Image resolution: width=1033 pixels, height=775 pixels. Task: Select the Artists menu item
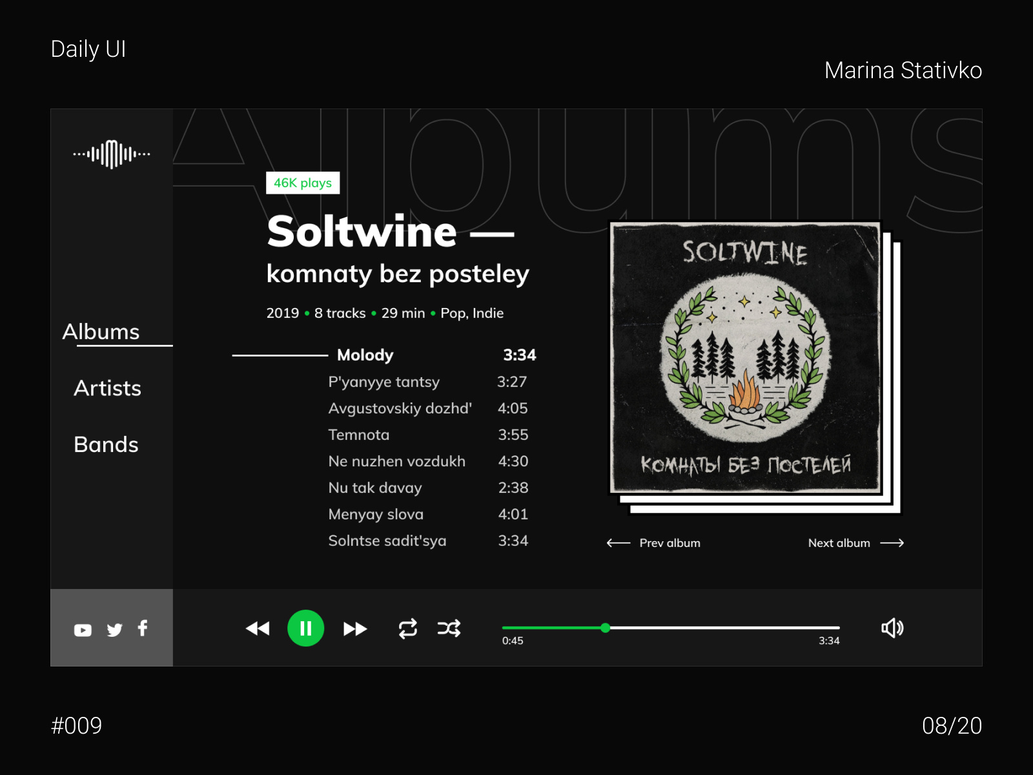click(x=107, y=388)
